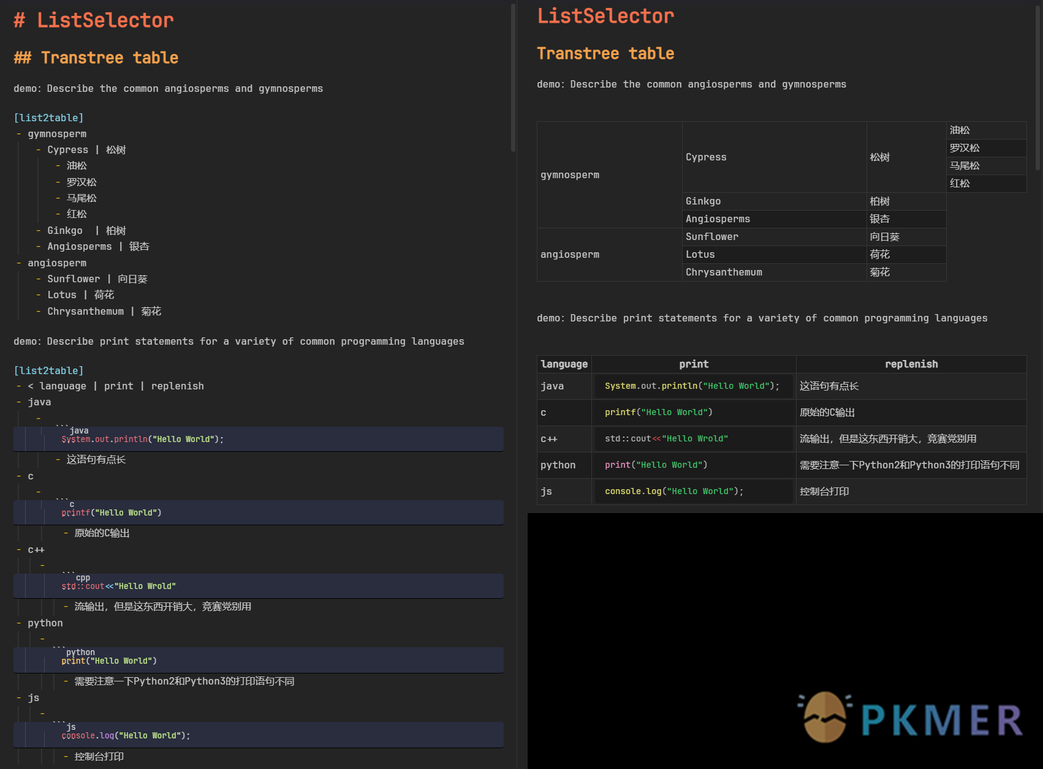Click the '原始的C输出' list item in editor

coord(102,533)
